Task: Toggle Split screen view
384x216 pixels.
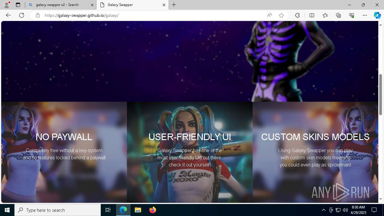Action: pyautogui.click(x=312, y=15)
